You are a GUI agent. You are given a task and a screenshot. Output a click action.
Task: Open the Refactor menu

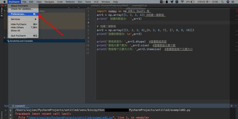pos(70,2)
